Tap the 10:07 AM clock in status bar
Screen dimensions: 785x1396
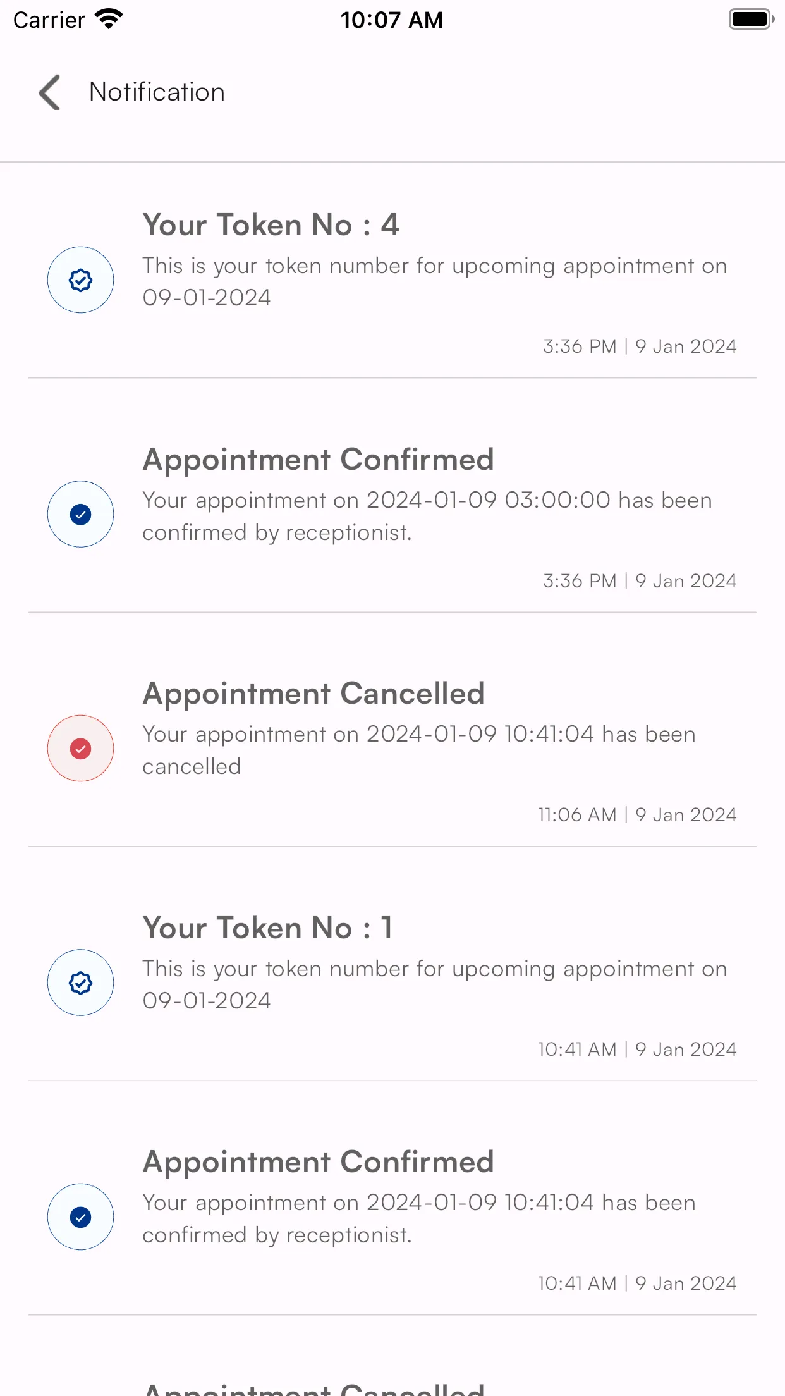[392, 20]
